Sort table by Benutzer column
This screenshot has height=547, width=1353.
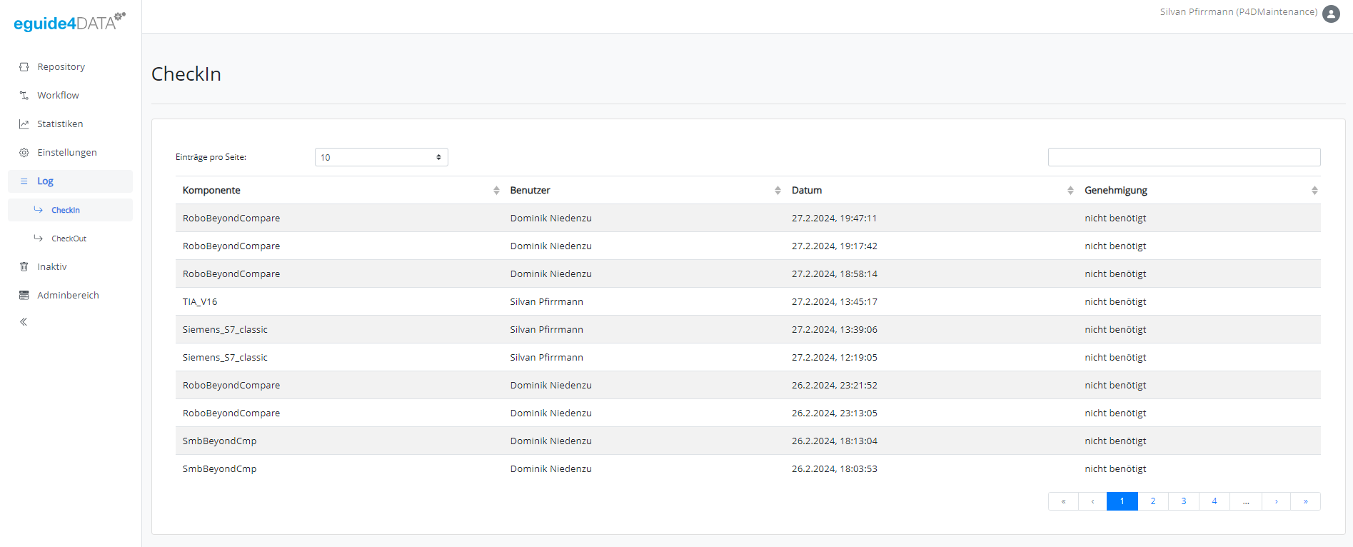tap(778, 191)
